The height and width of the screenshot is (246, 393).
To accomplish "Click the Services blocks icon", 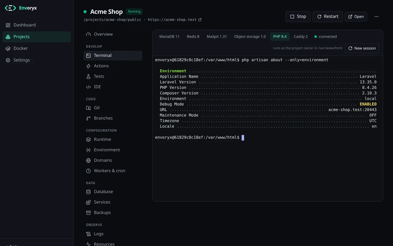I will [88, 202].
